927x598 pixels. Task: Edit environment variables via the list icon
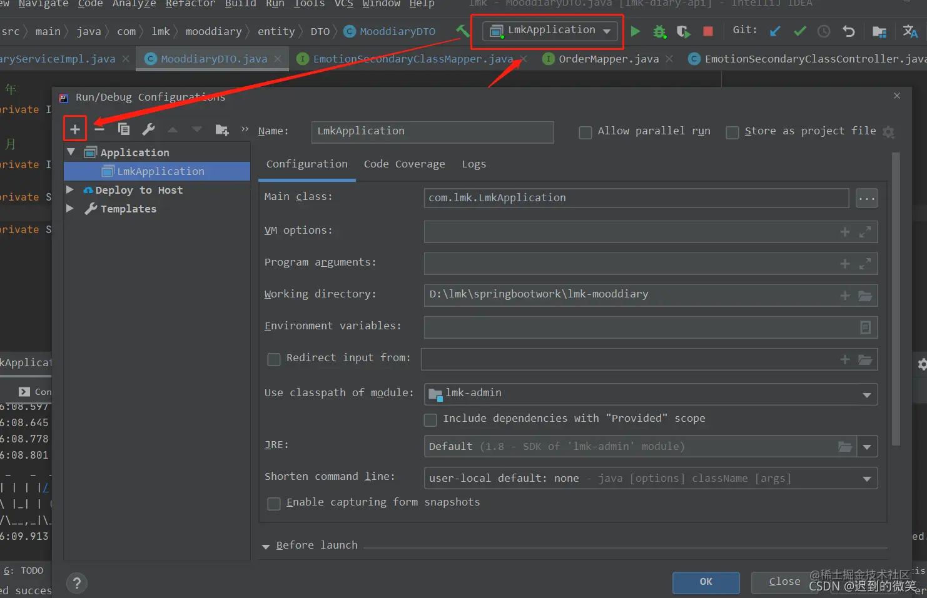866,327
